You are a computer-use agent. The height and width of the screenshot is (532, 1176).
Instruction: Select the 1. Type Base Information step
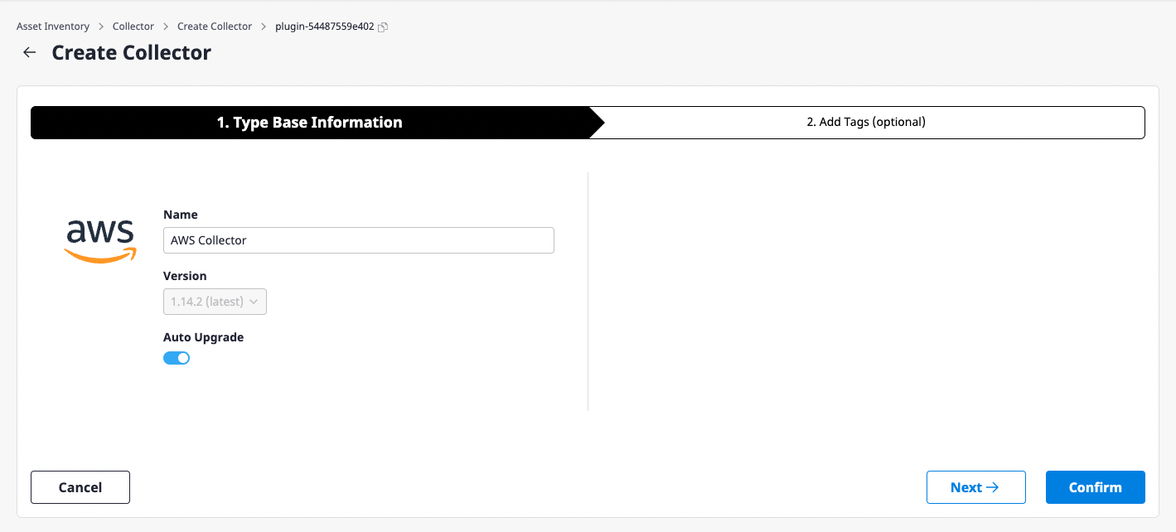pos(309,122)
